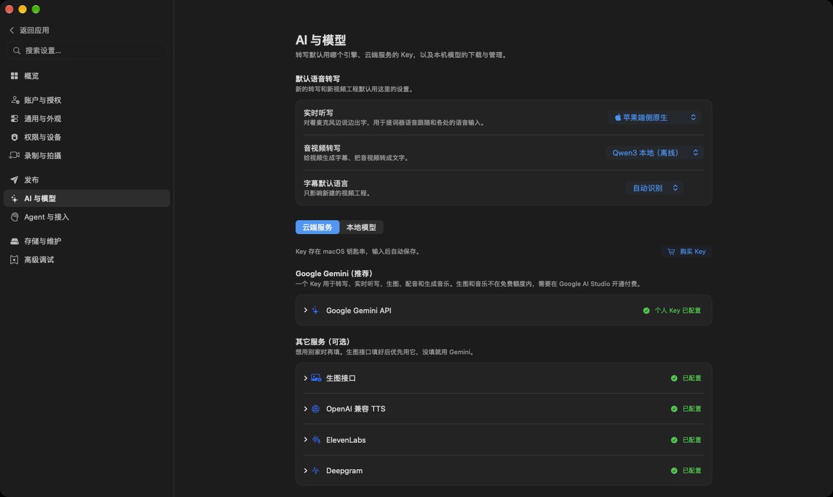The height and width of the screenshot is (497, 833).
Task: Go back via 返回应用
Action: click(x=29, y=30)
